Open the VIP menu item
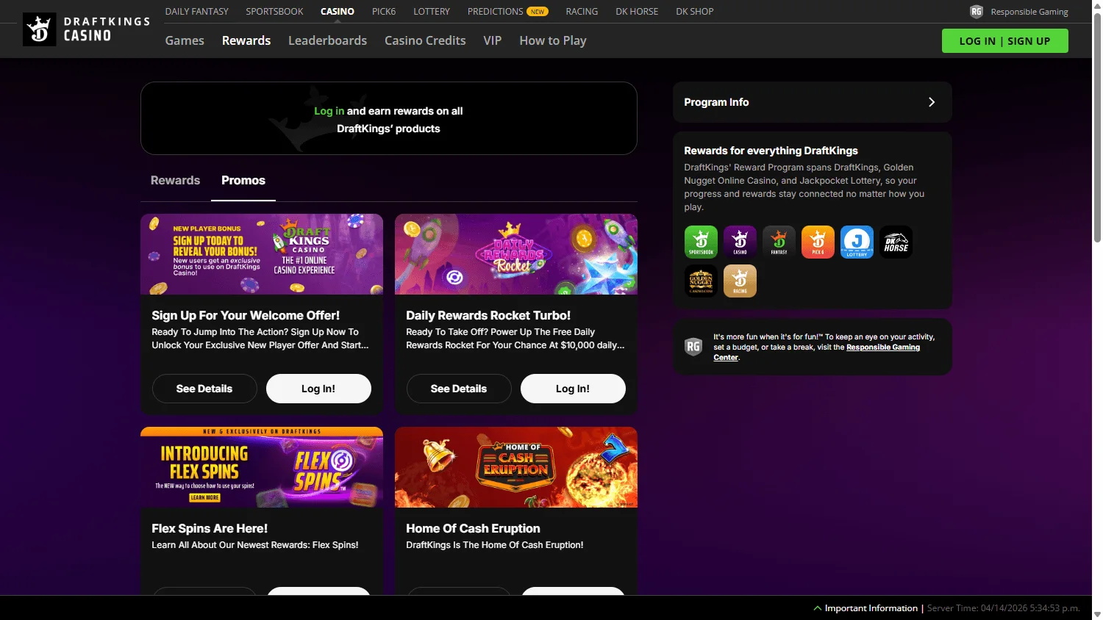Viewport: 1103px width, 620px height. pyautogui.click(x=493, y=40)
